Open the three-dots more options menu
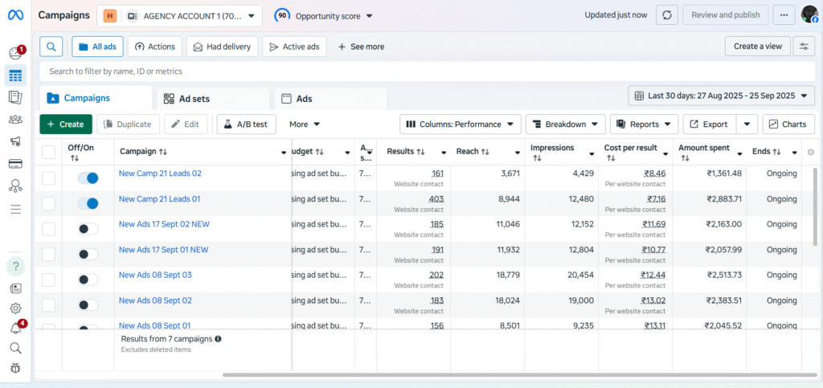Viewport: 823px width, 388px height. pyautogui.click(x=782, y=15)
